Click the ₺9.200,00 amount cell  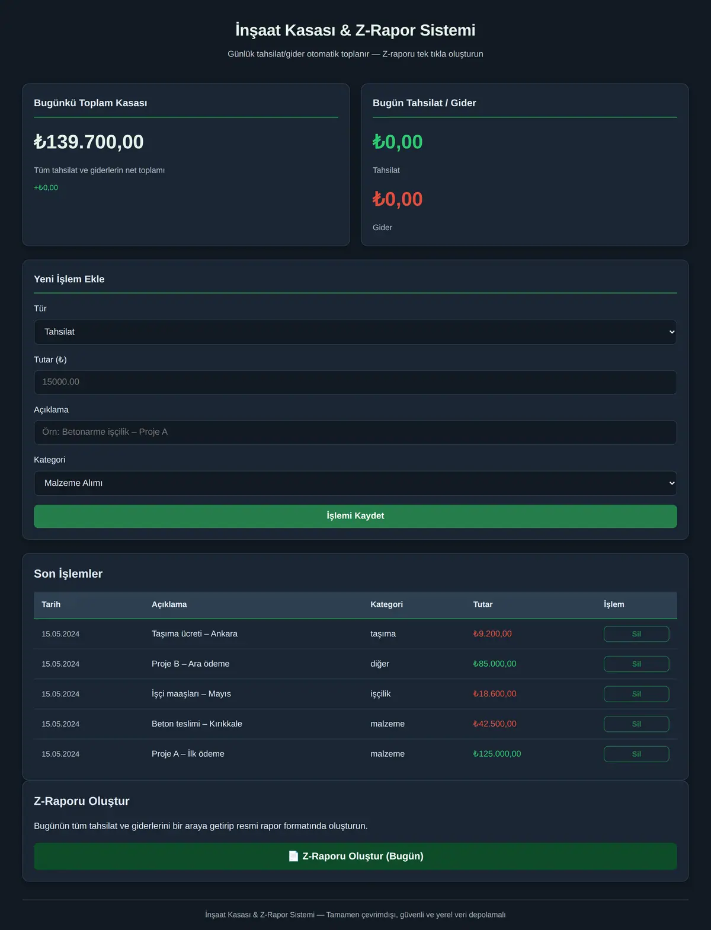(492, 634)
